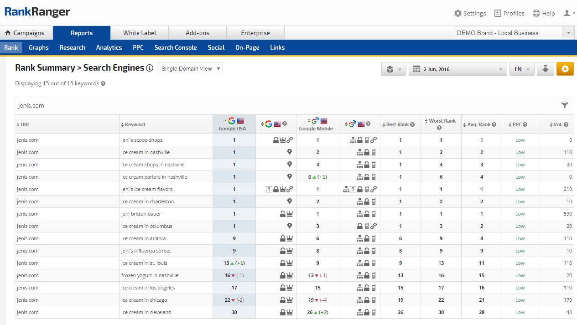
Task: Open Settings in the top bar
Action: coord(470,13)
